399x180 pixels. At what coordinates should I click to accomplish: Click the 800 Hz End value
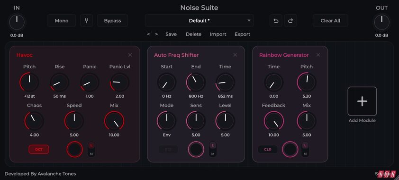tap(196, 96)
